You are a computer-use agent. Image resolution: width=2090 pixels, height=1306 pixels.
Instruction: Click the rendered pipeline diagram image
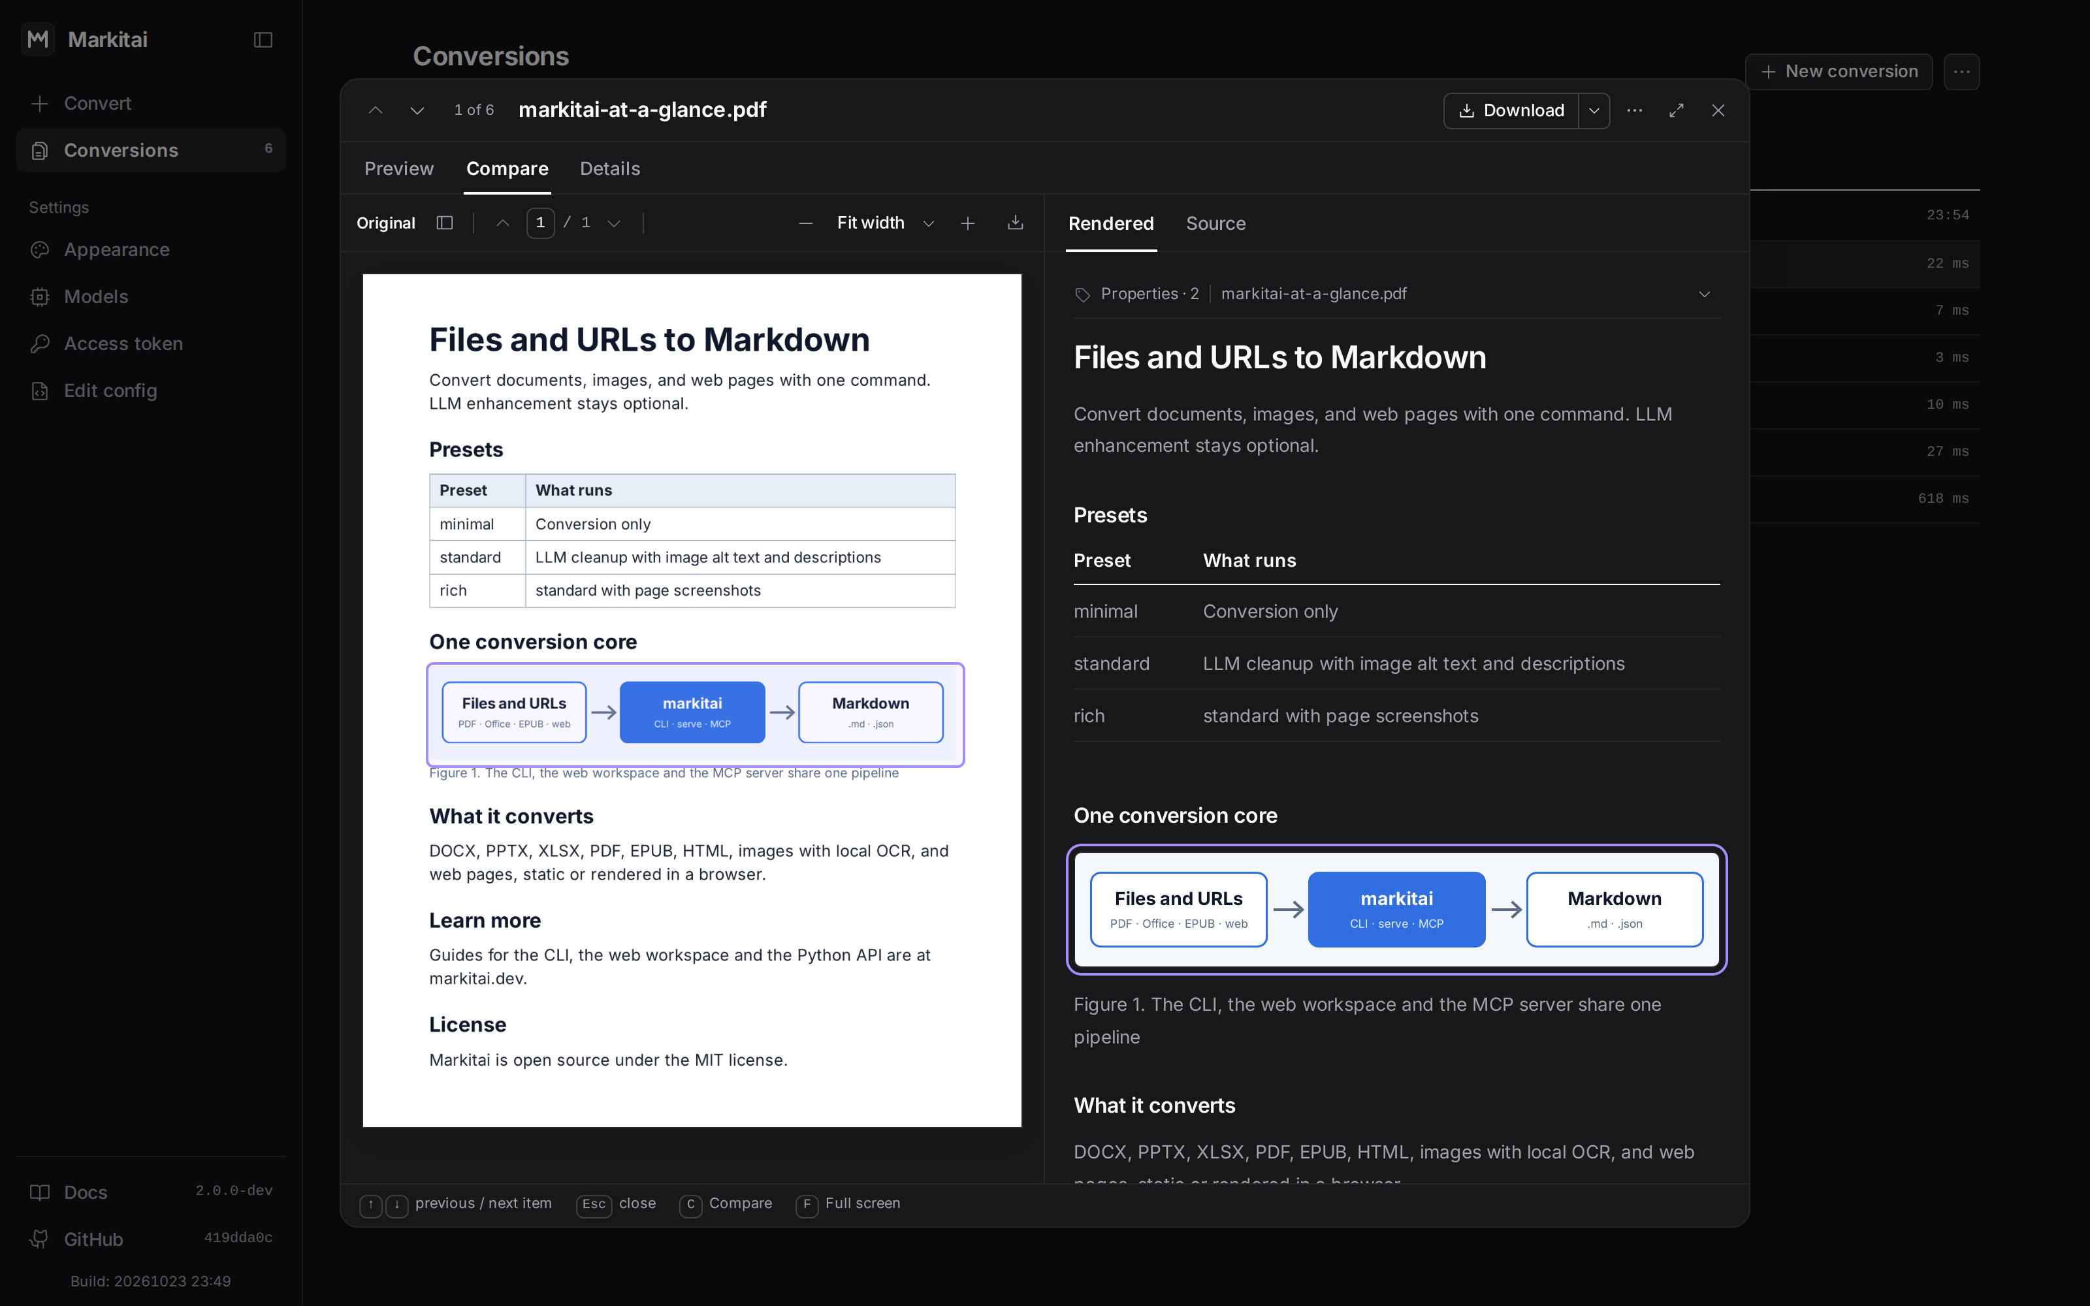pyautogui.click(x=1396, y=910)
